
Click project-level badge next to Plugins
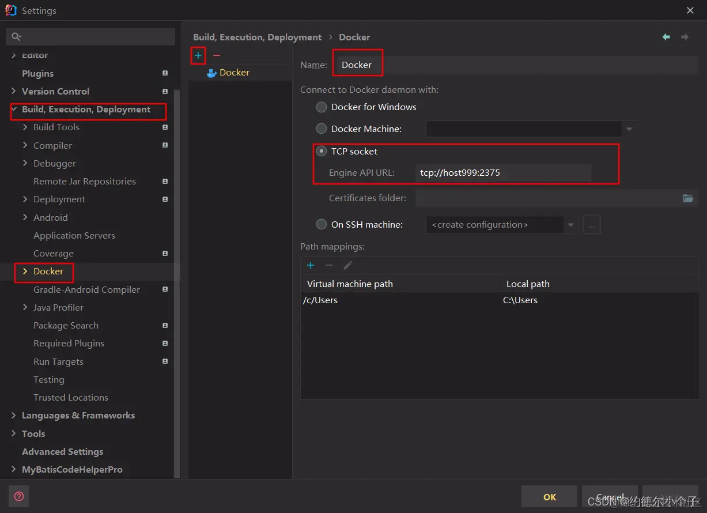click(x=165, y=73)
